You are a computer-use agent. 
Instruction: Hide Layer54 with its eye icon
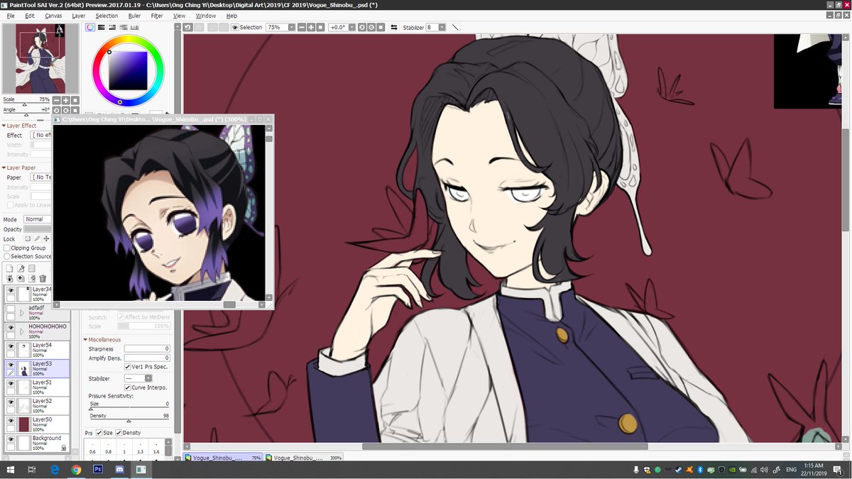point(11,346)
